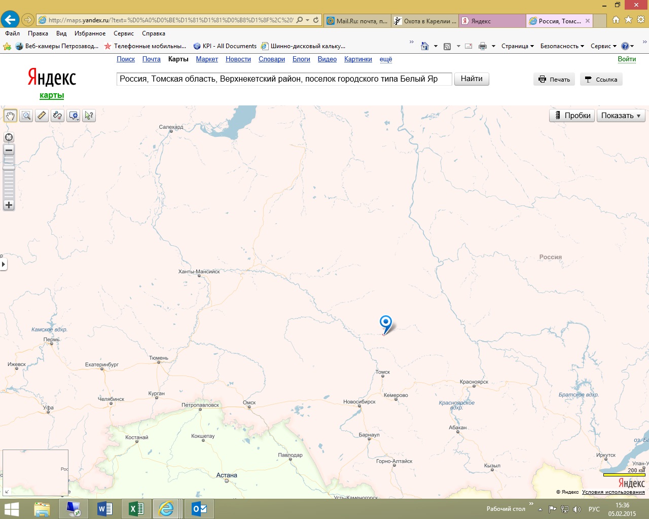This screenshot has height=519, width=649.
Task: Switch to the Mail.Ru browser tab
Action: [x=358, y=21]
